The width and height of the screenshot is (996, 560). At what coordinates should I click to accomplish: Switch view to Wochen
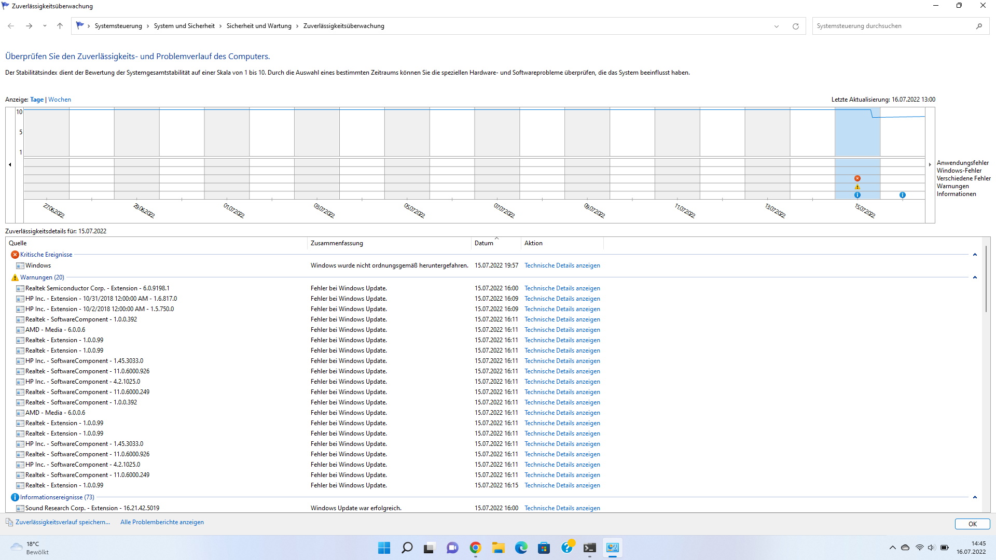(60, 100)
